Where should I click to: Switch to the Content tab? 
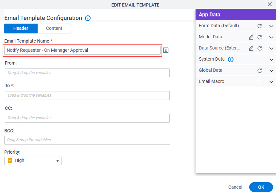point(54,29)
